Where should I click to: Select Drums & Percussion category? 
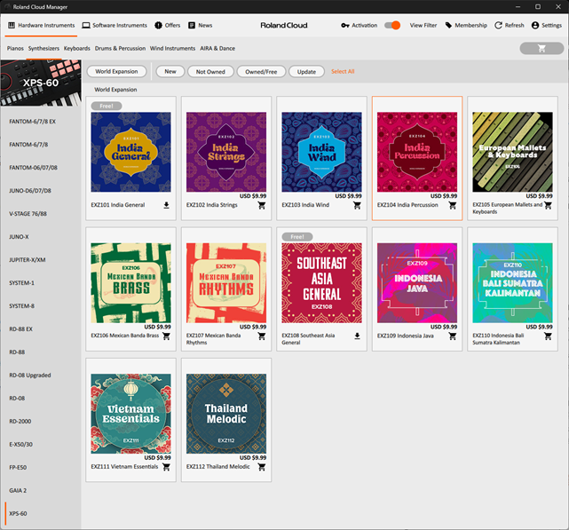pos(120,48)
